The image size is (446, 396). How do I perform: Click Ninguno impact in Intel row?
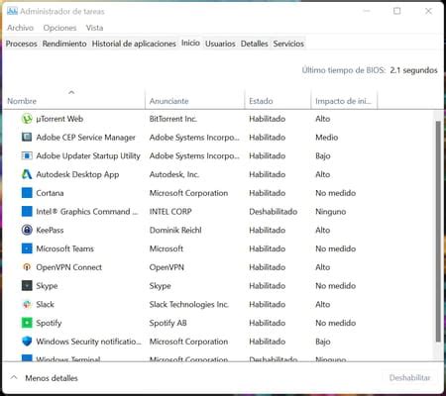[331, 212]
